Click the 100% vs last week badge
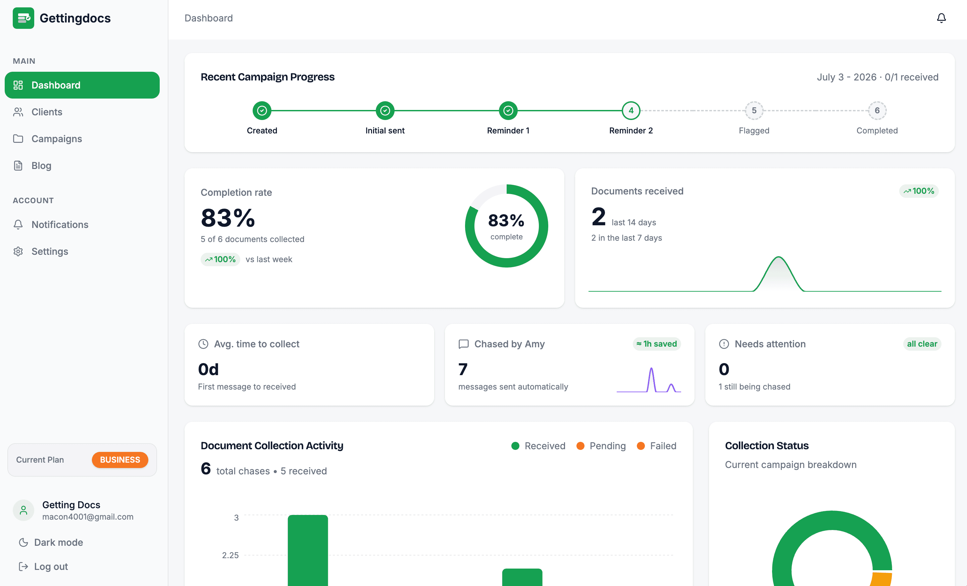This screenshot has width=967, height=586. (x=220, y=259)
